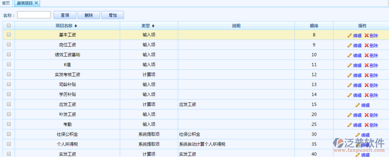
Task: Click the red X delete icon for 司龄补贴
Action: [x=366, y=85]
